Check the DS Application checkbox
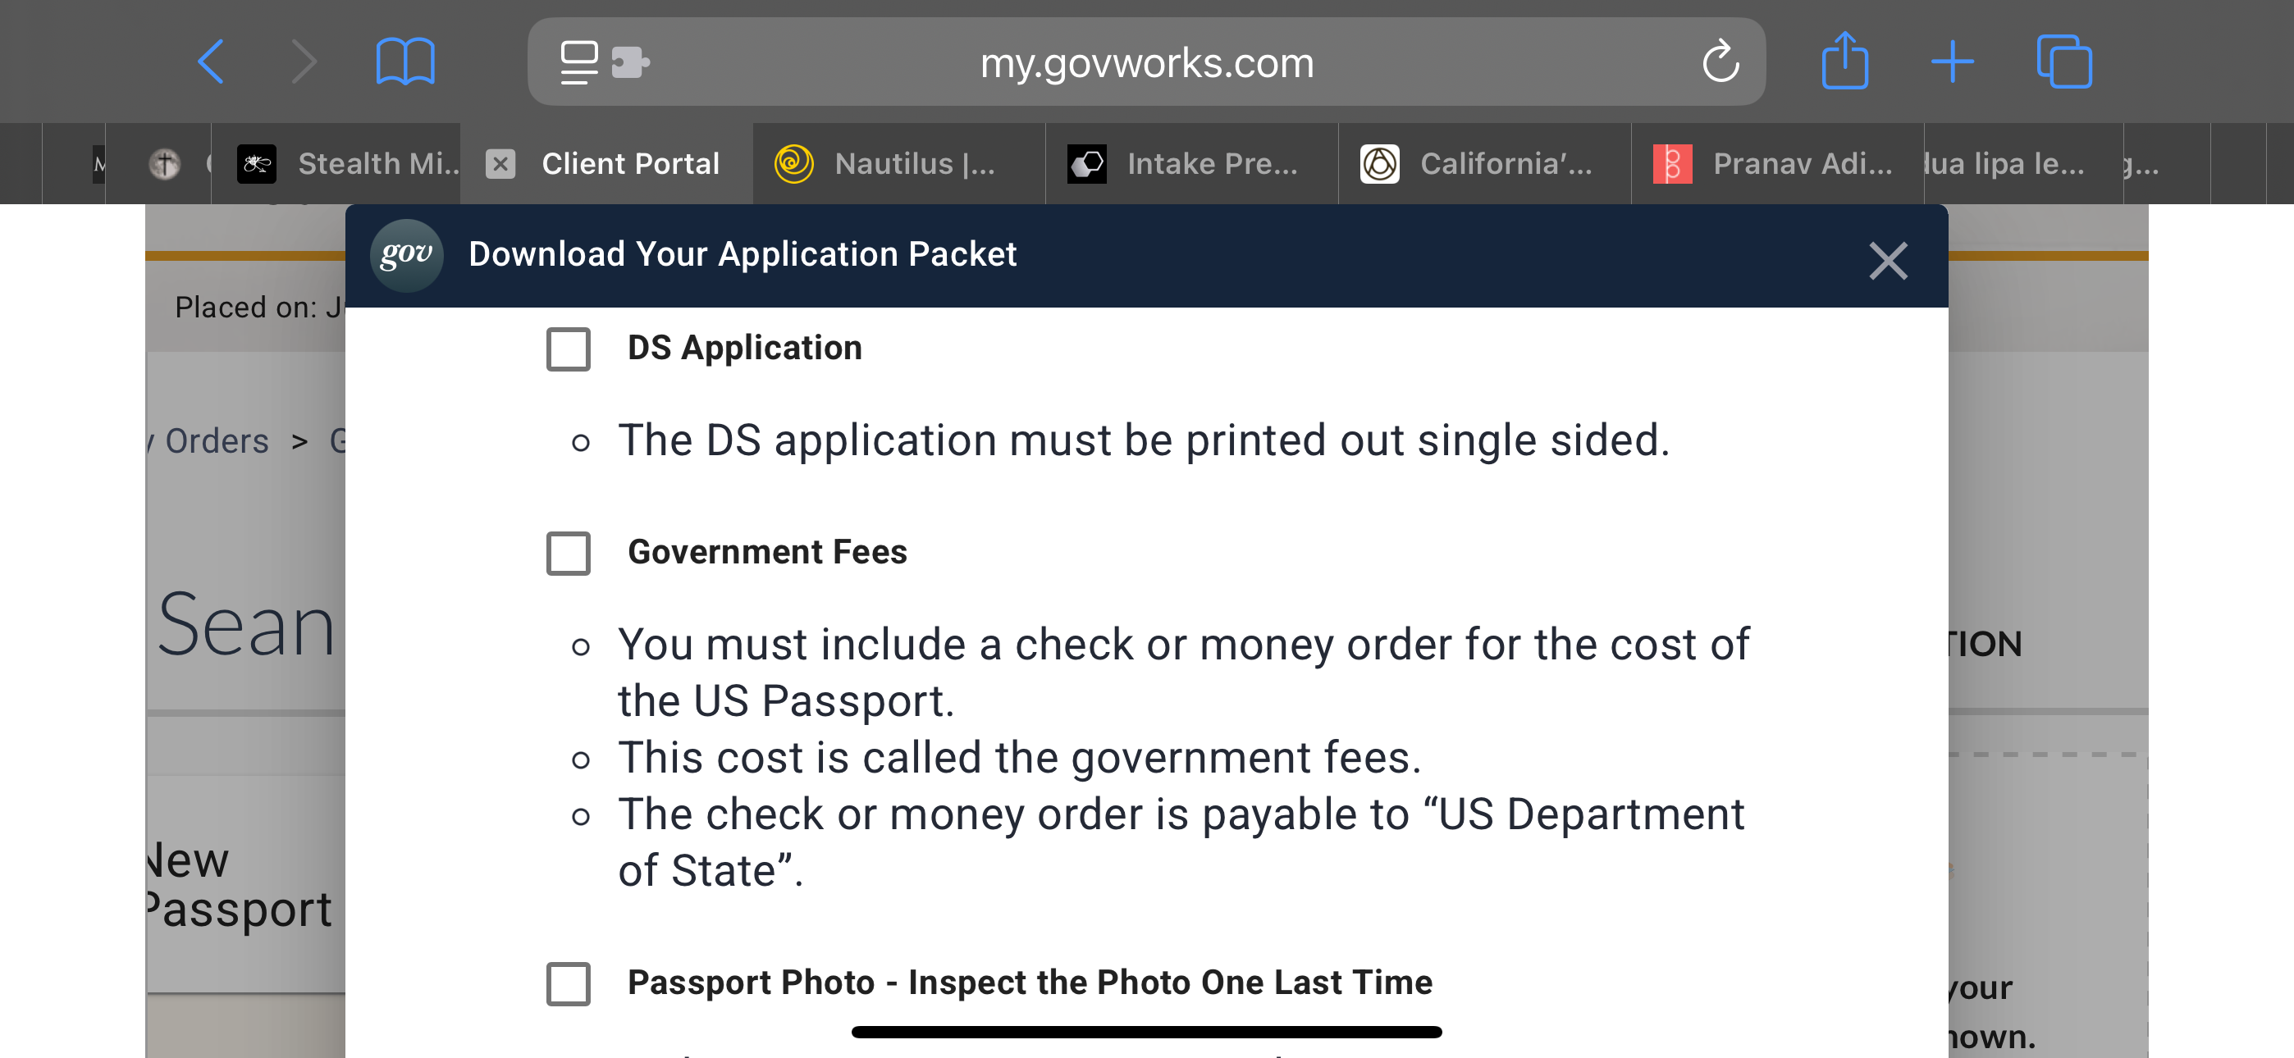This screenshot has width=2294, height=1058. click(x=568, y=349)
